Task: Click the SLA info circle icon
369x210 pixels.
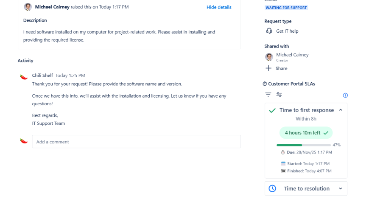Action: [345, 95]
